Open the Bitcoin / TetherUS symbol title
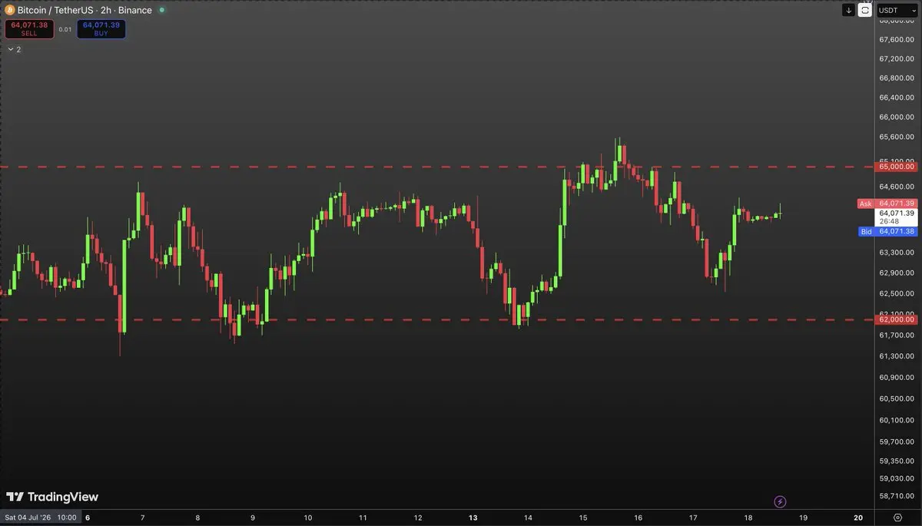 tap(85, 11)
